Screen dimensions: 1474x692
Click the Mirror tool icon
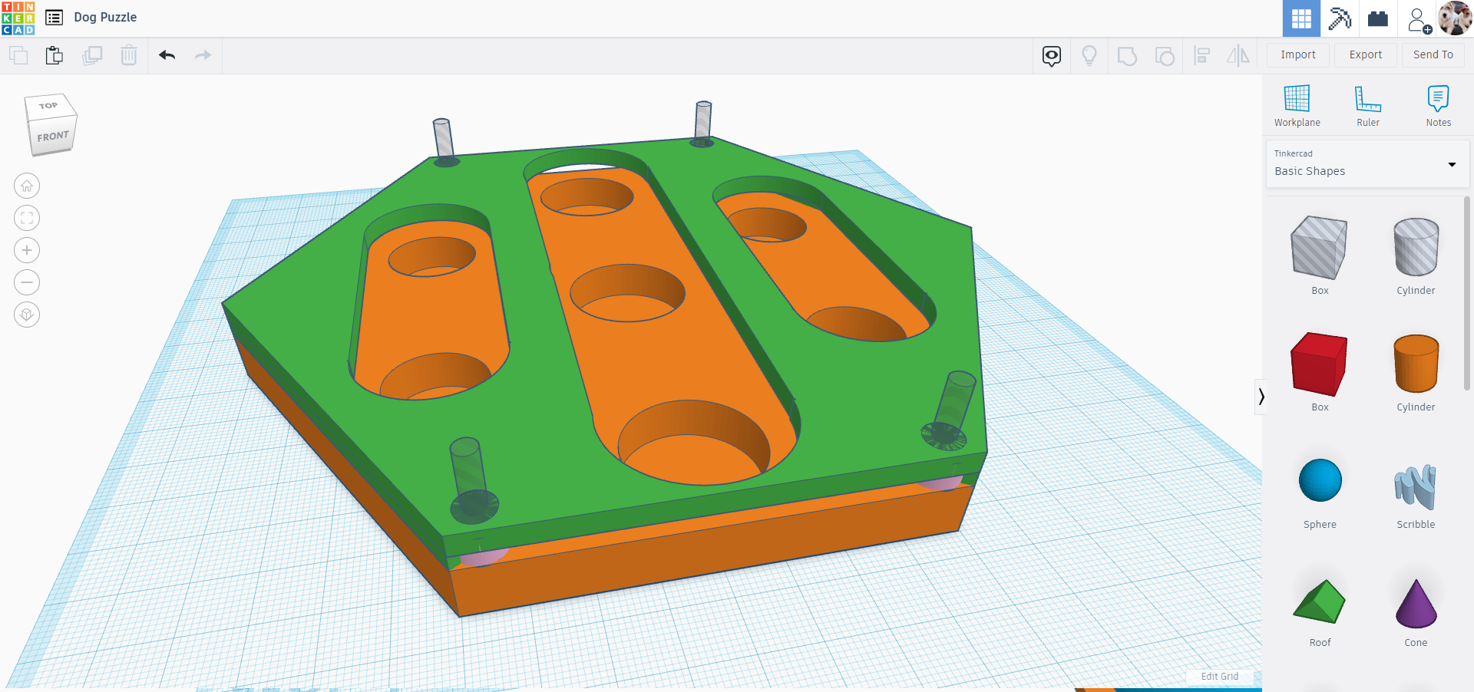click(x=1238, y=55)
